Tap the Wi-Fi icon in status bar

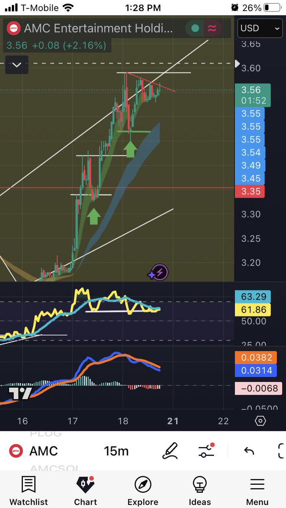(67, 8)
